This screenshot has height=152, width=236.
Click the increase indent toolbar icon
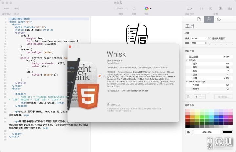pyautogui.click(x=17, y=8)
